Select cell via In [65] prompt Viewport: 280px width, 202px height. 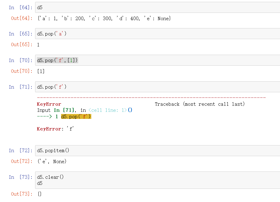[x=20, y=34]
